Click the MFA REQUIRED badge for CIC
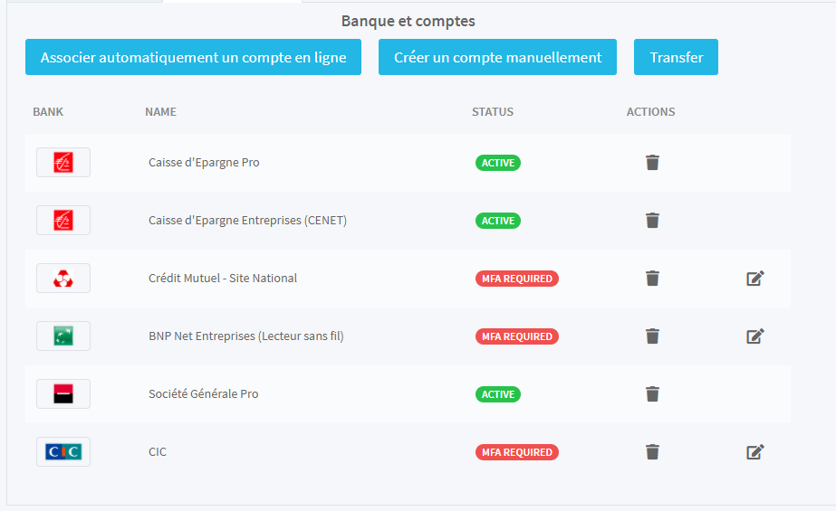The width and height of the screenshot is (836, 511). click(516, 452)
